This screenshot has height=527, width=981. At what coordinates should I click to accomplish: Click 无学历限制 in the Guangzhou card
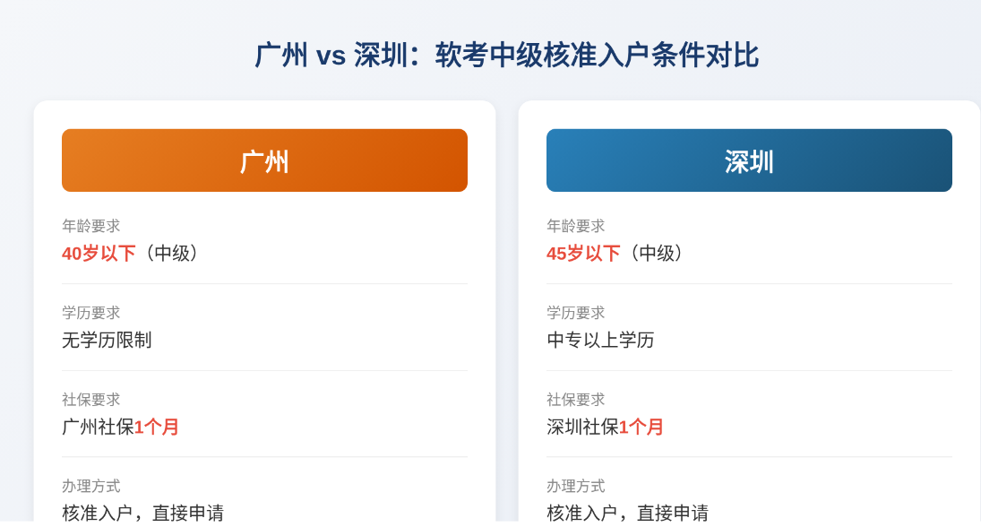coord(107,340)
